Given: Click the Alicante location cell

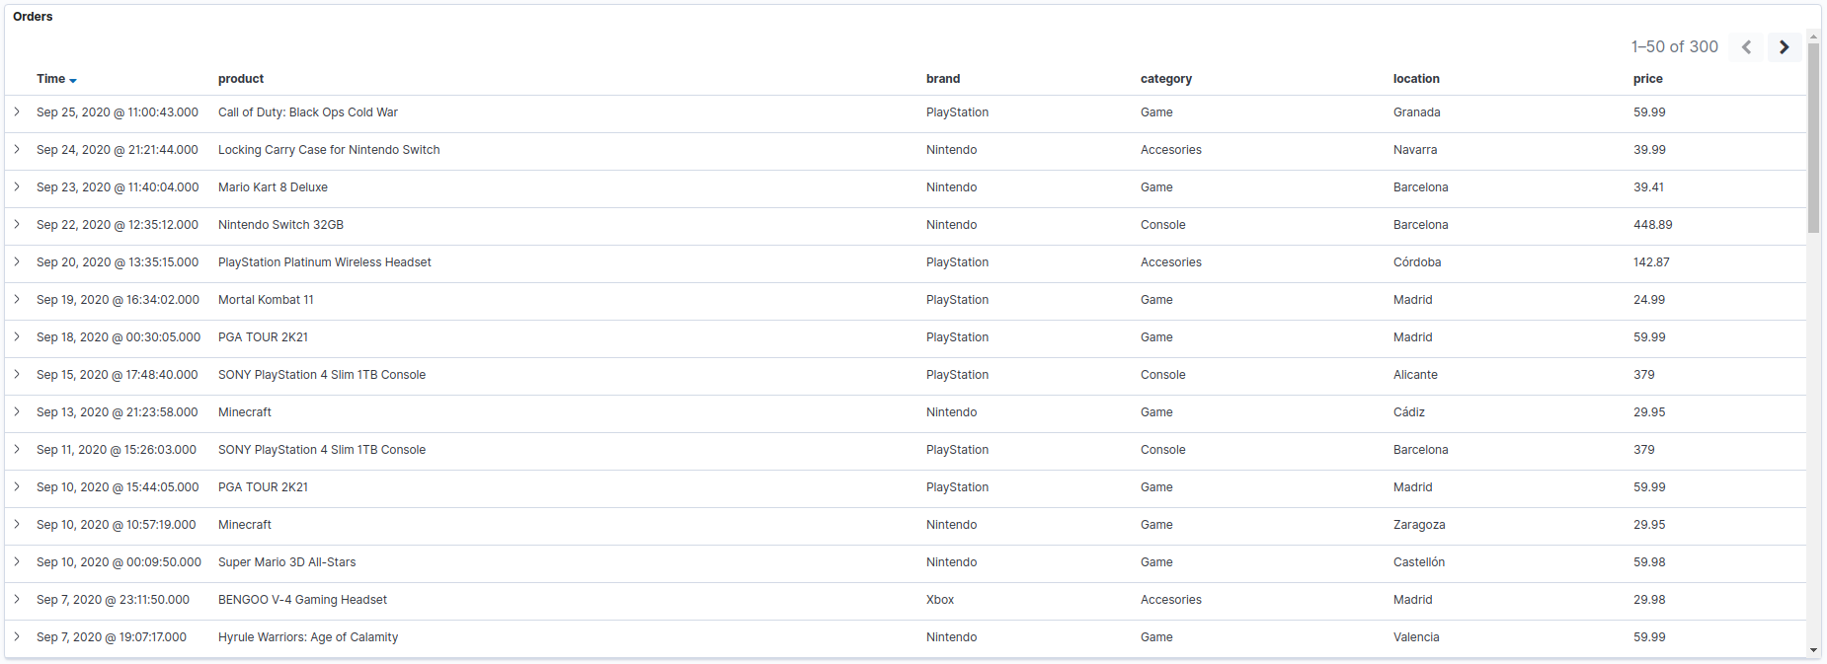Looking at the screenshot, I should pos(1415,375).
